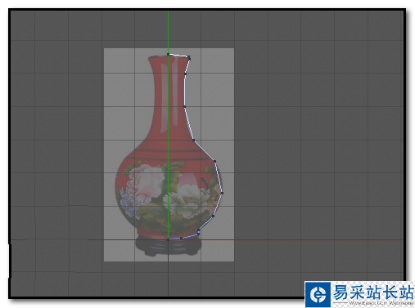Click the red horizontal X axis line
Screen dimensions: 415x308
[300, 240]
